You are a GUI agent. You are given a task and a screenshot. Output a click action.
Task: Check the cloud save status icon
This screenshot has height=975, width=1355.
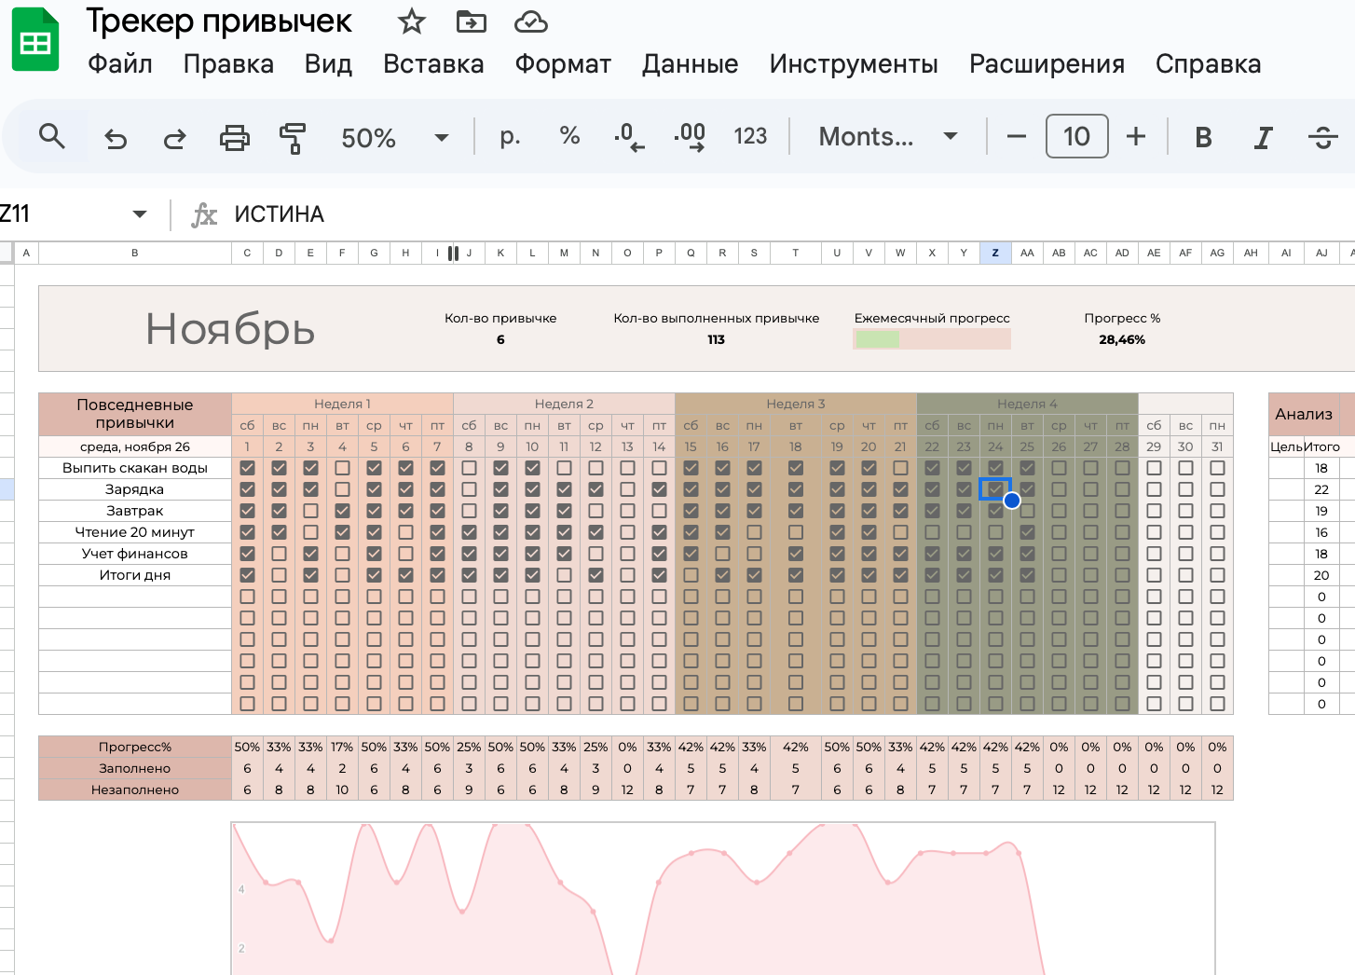click(530, 21)
